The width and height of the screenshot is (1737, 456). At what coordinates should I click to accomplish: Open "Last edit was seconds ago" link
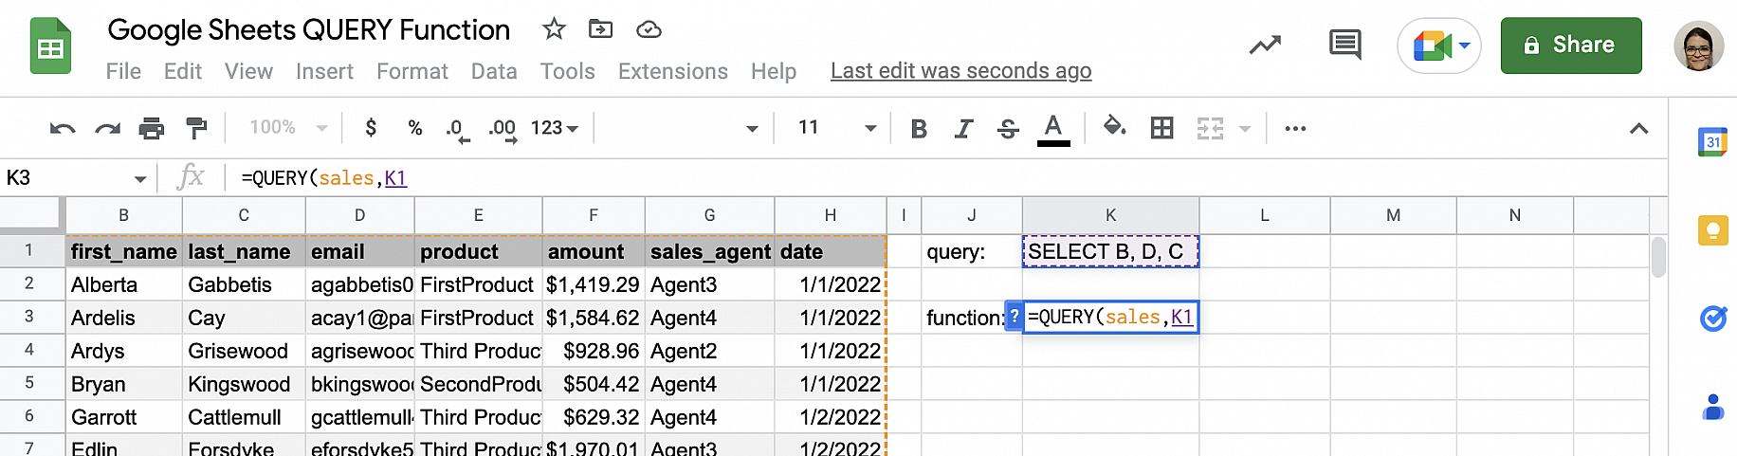(x=960, y=71)
